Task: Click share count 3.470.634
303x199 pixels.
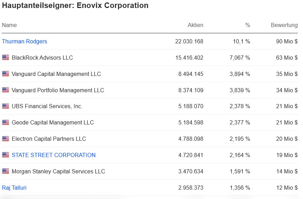Action: pos(191,171)
